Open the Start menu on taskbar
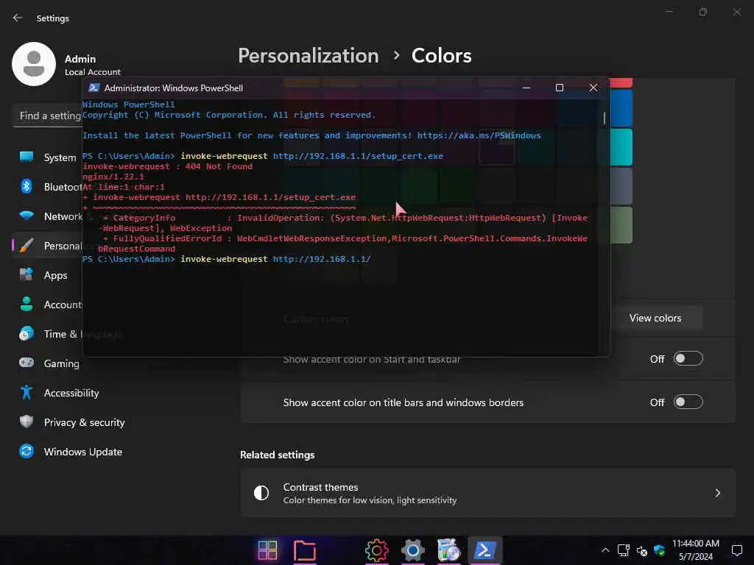The image size is (754, 565). pyautogui.click(x=267, y=550)
